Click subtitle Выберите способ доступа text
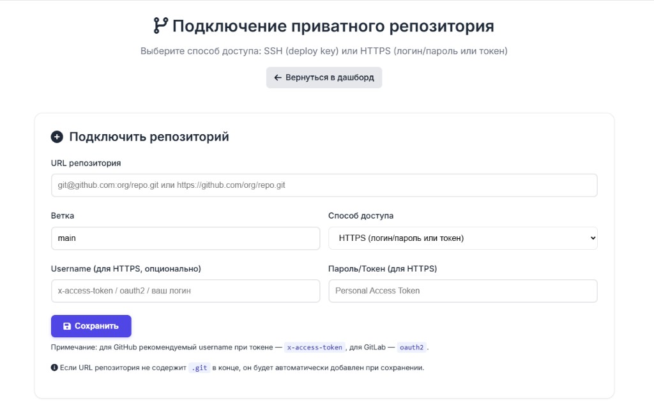The height and width of the screenshot is (414, 654). pos(324,51)
